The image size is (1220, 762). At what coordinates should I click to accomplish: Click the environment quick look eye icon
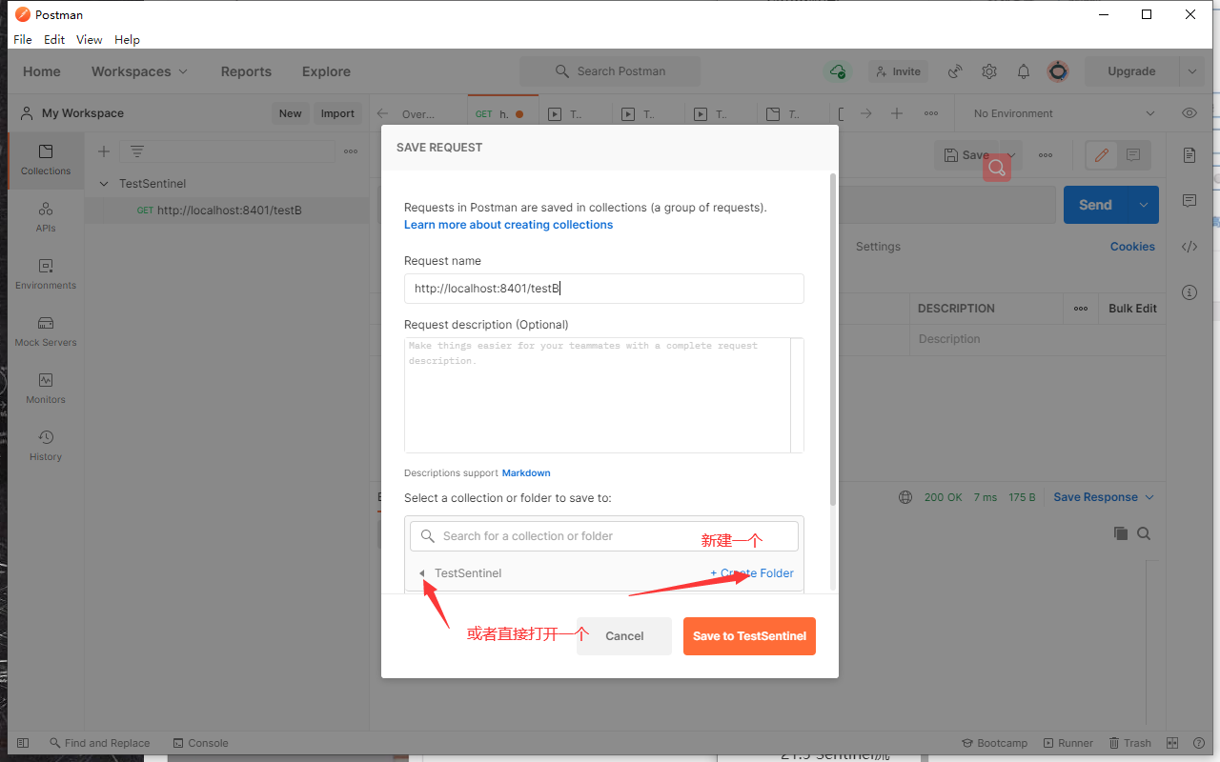tap(1189, 113)
